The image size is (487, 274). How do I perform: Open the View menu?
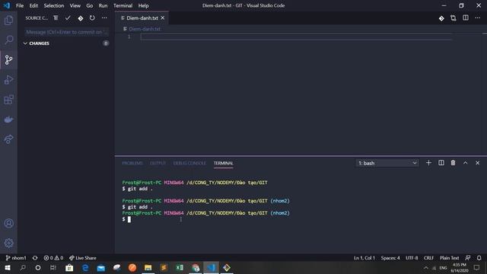75,5
